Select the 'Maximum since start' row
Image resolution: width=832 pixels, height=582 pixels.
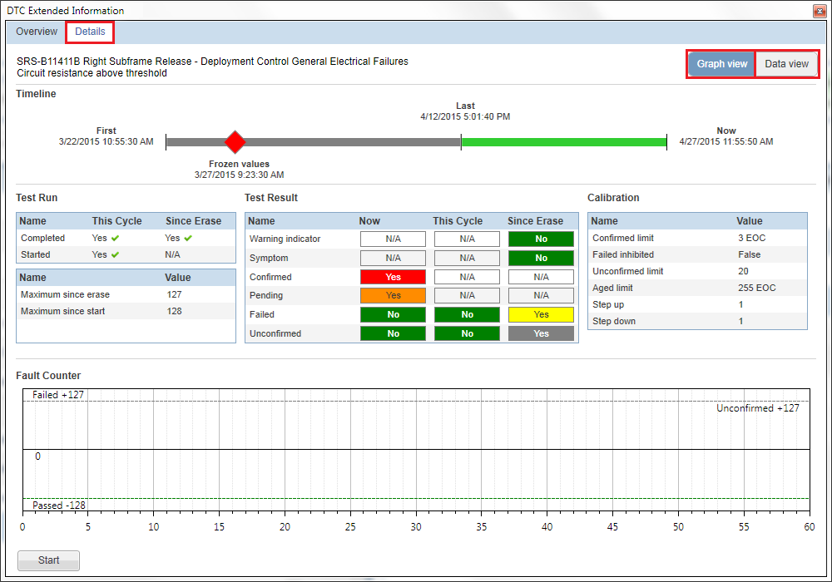point(126,311)
